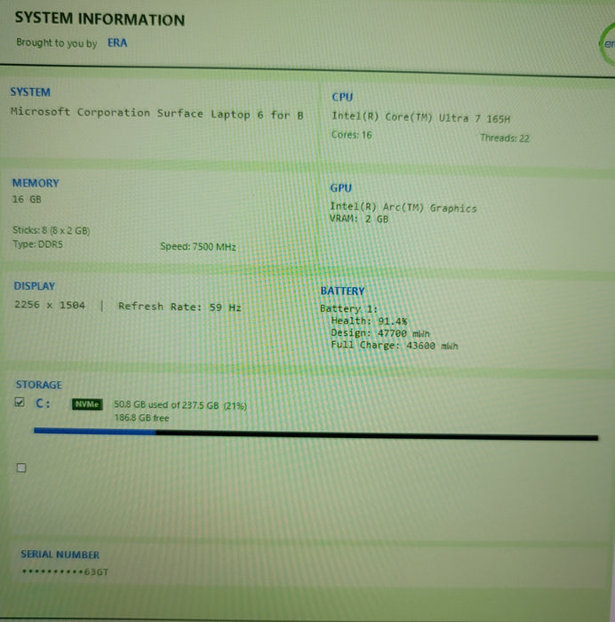Click the 'C:' drive label

[44, 403]
